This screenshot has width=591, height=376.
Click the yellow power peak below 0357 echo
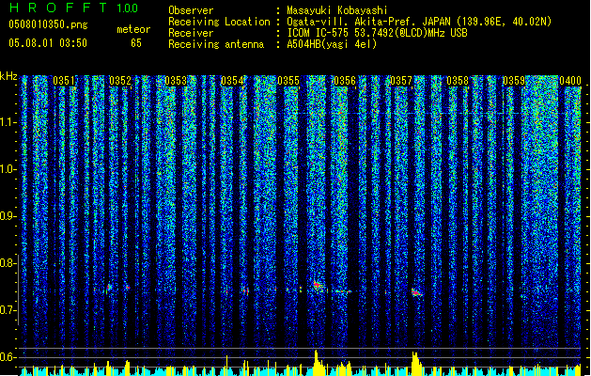[416, 364]
